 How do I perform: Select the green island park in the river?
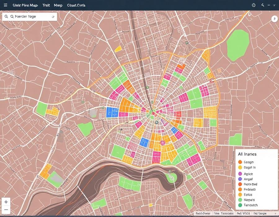pyautogui.click(x=171, y=178)
